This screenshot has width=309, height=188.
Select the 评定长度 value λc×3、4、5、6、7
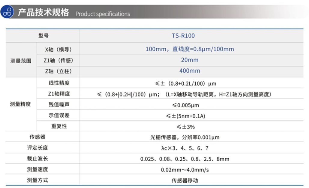click(x=185, y=148)
